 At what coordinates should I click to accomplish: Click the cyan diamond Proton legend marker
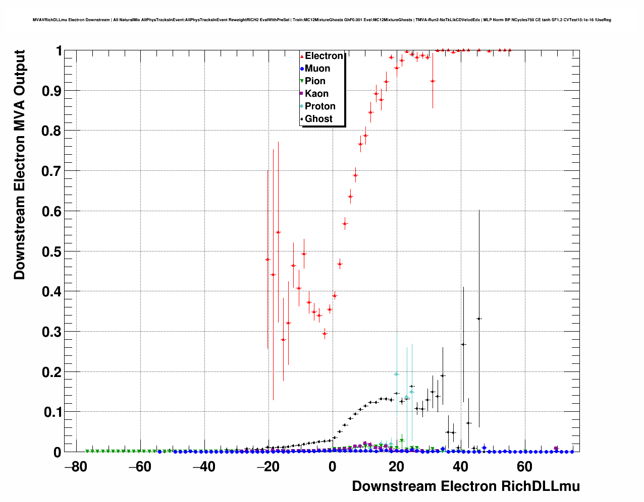(x=302, y=106)
